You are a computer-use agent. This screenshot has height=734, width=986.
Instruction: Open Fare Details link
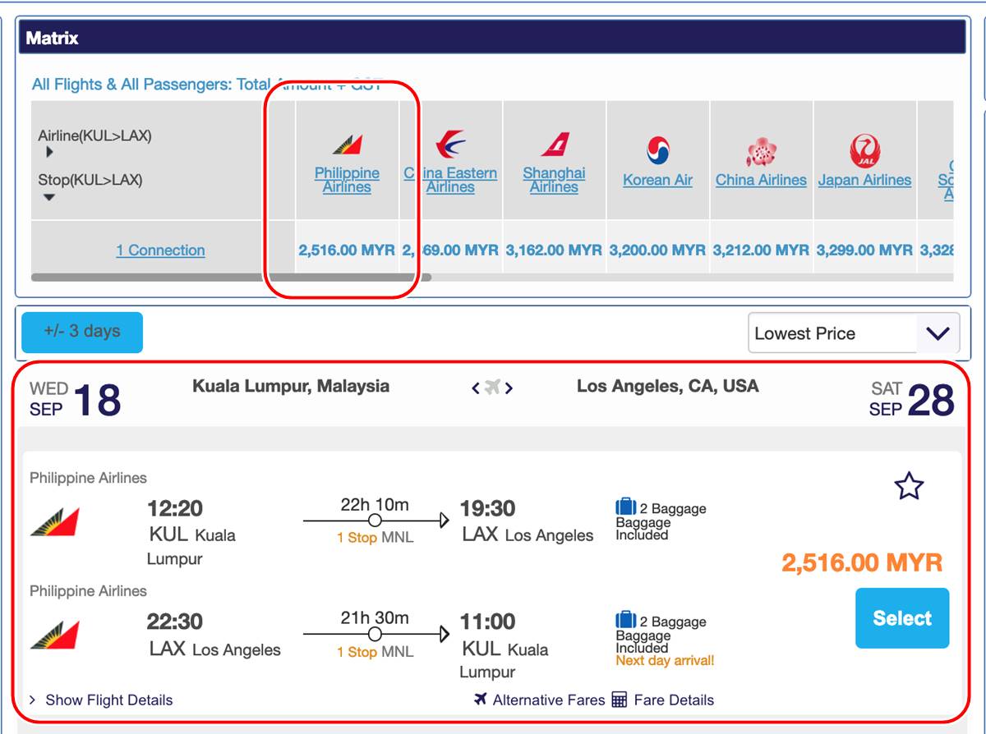coord(673,700)
